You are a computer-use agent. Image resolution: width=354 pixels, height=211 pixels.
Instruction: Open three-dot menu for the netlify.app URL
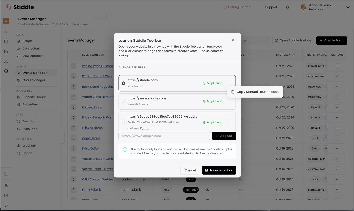pyautogui.click(x=230, y=122)
